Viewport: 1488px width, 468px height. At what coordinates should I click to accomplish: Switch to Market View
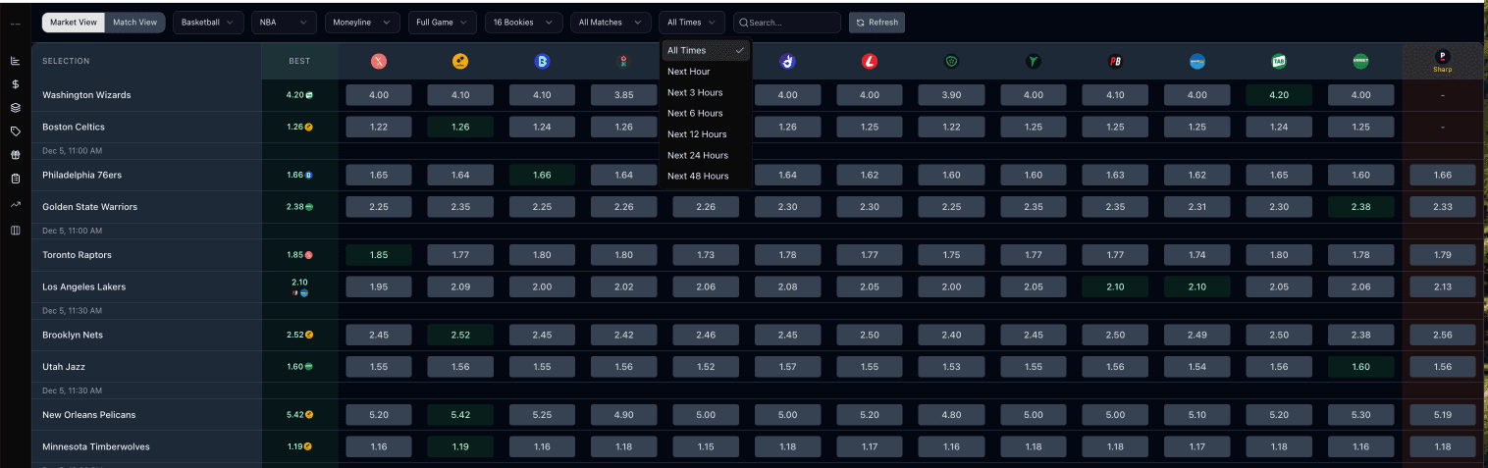[x=74, y=22]
